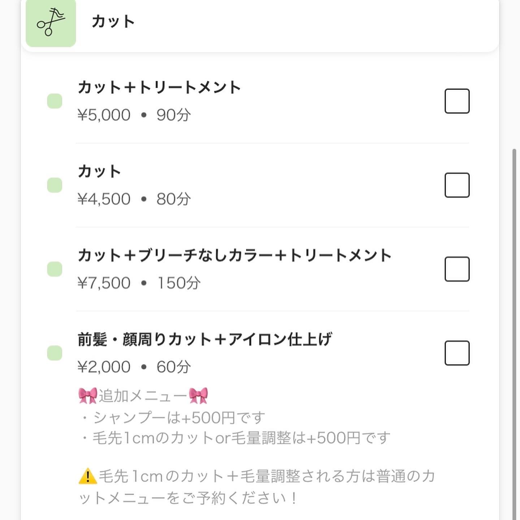520x520 pixels.
Task: Click the green dot beside カット+ブリーチなしカラー+トリートメント
Action: click(55, 269)
